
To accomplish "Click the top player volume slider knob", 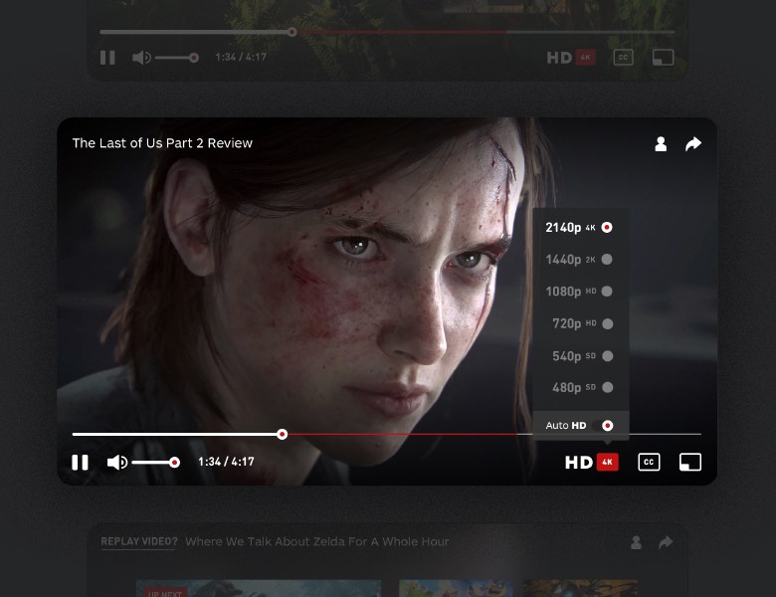I will tap(194, 58).
